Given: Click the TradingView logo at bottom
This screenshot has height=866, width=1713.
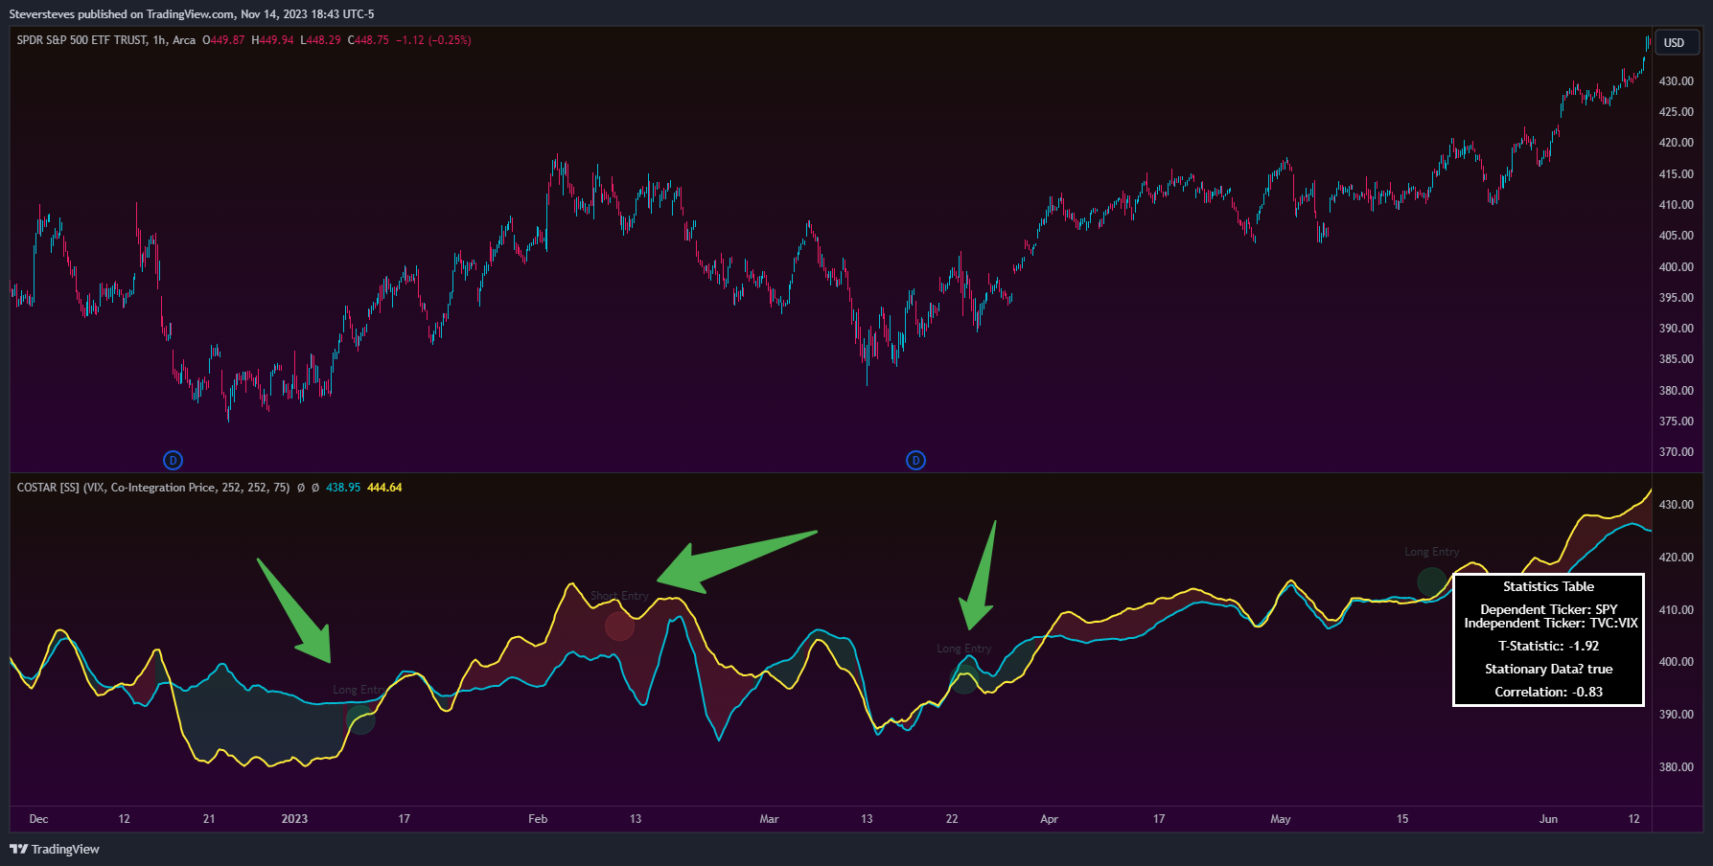Looking at the screenshot, I should [x=55, y=849].
